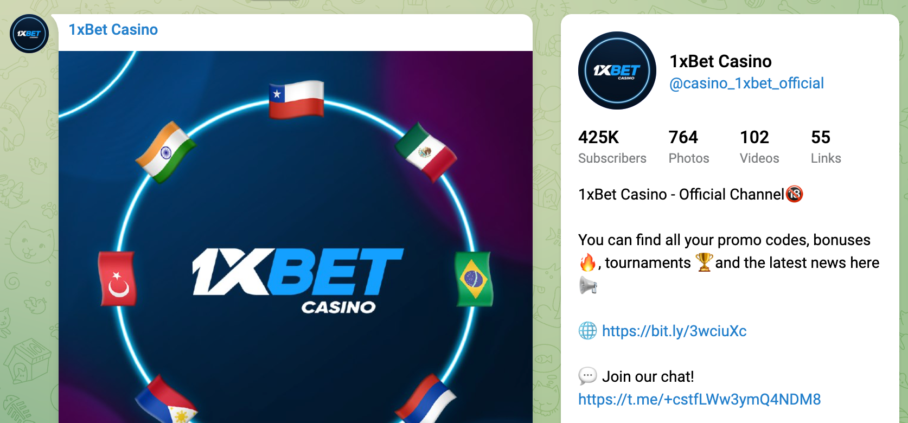Open the 1xBet Casino post author name
This screenshot has width=908, height=423.
(x=113, y=29)
